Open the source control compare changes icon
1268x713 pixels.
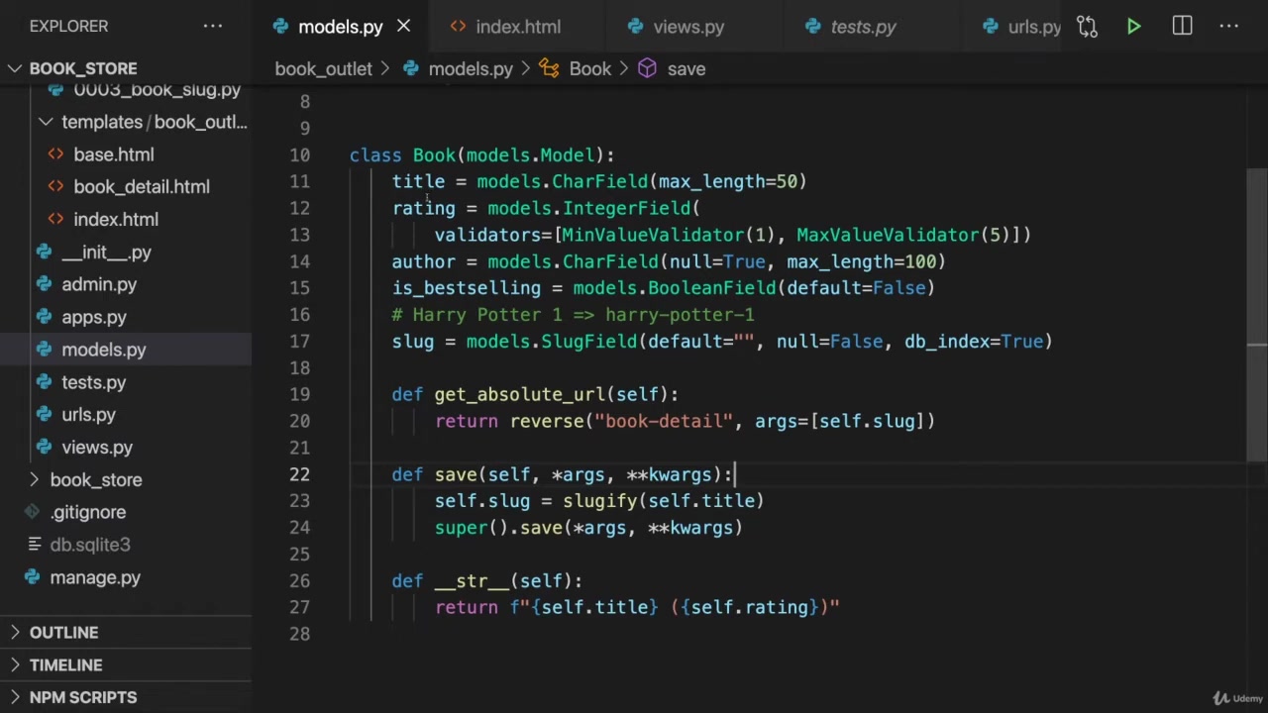point(1087,27)
